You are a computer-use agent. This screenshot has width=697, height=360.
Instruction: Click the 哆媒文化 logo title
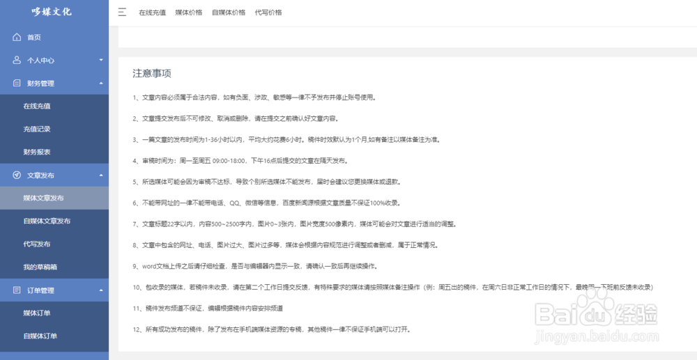[52, 12]
